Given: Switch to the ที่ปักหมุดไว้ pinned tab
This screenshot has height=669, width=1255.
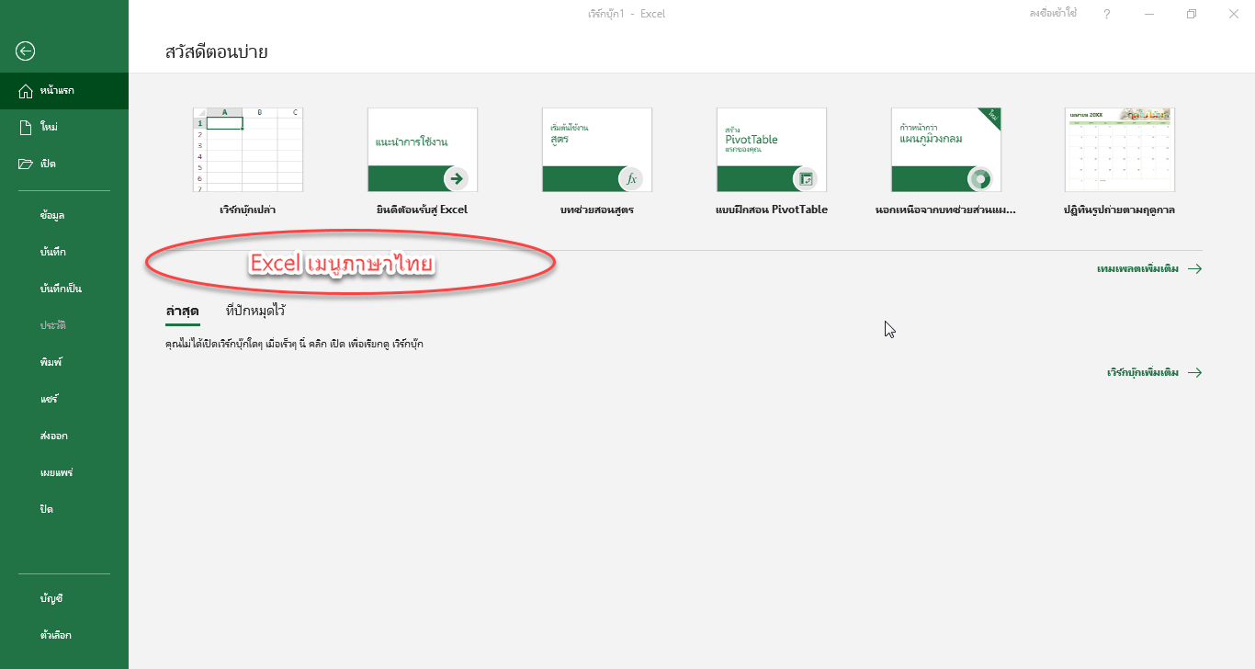Looking at the screenshot, I should (255, 312).
